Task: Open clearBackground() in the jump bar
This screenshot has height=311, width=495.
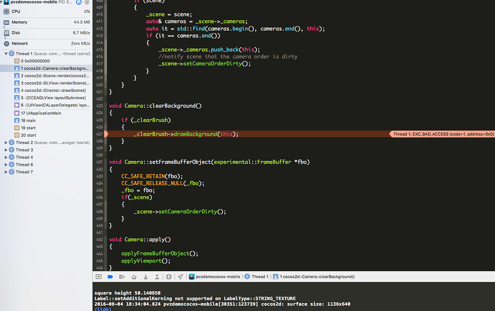Action: 317,276
